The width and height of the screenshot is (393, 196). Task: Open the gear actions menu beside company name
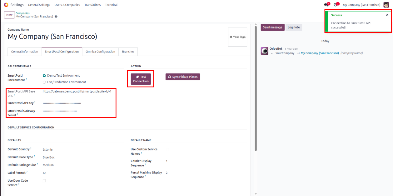[x=56, y=17]
